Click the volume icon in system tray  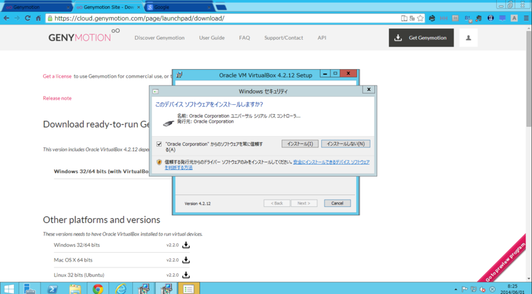[x=483, y=289]
